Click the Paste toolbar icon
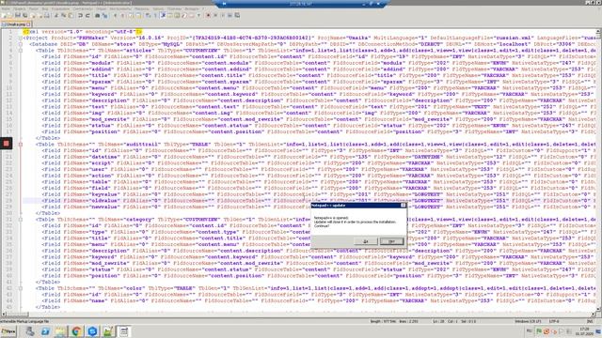 tap(71, 15)
